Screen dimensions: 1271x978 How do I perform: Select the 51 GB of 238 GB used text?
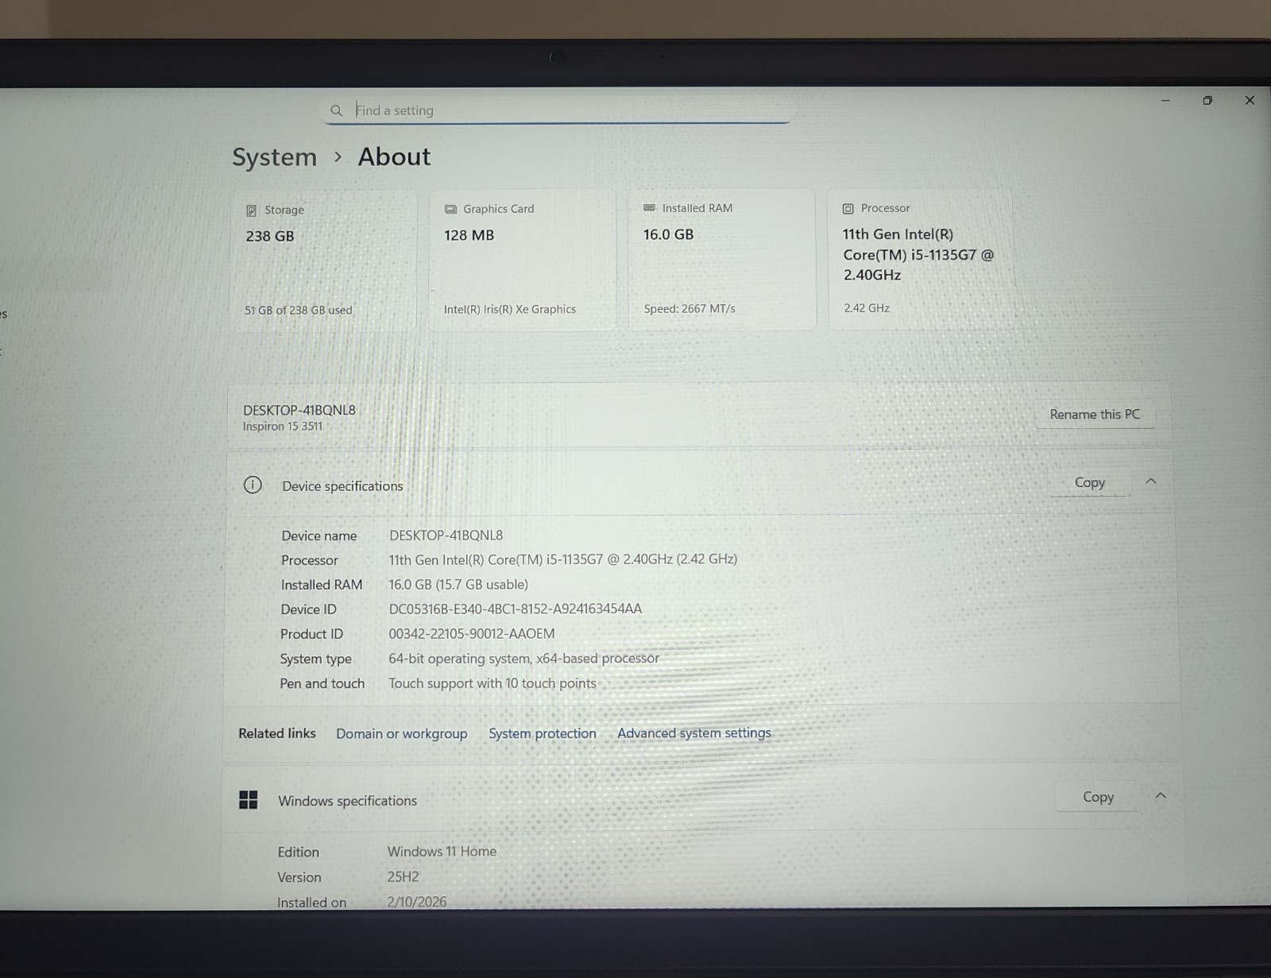pyautogui.click(x=298, y=310)
